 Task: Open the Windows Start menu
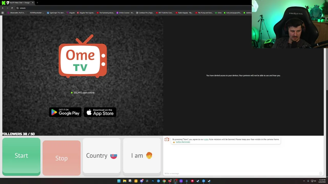(119, 181)
